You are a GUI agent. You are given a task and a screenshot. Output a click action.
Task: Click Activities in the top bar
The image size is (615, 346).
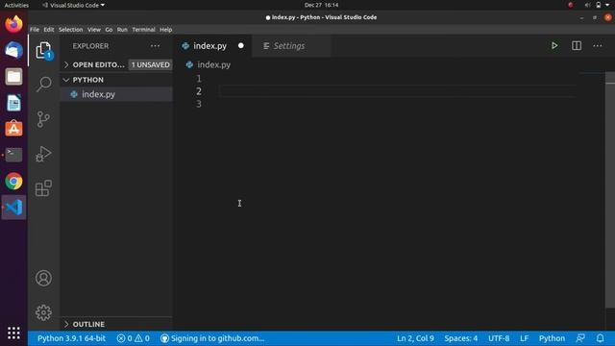(16, 5)
